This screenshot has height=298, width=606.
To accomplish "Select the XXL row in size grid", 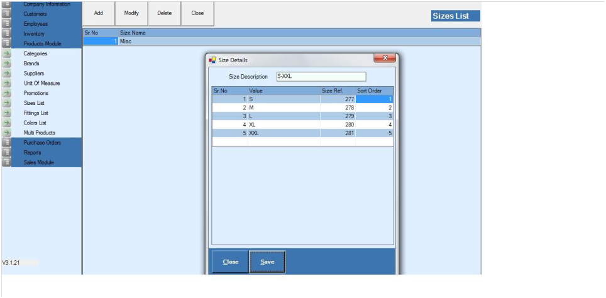I will click(x=283, y=133).
